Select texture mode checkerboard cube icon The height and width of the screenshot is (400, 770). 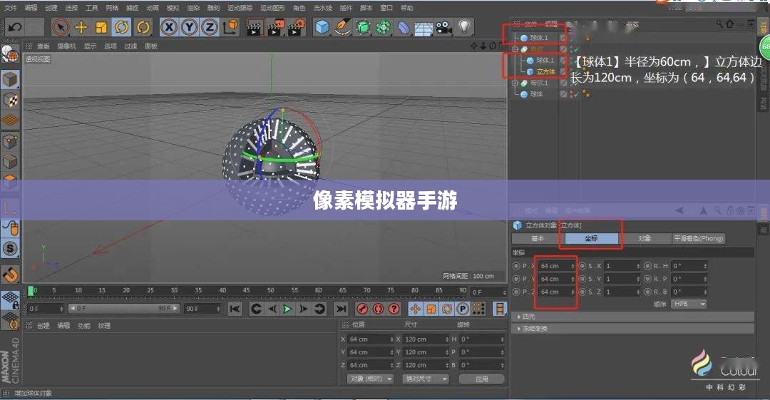pyautogui.click(x=10, y=100)
